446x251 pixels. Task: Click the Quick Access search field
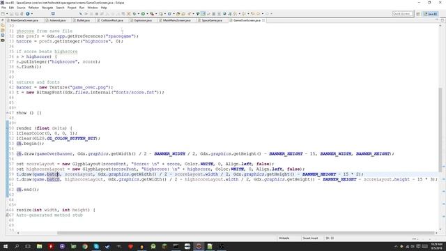click(402, 14)
